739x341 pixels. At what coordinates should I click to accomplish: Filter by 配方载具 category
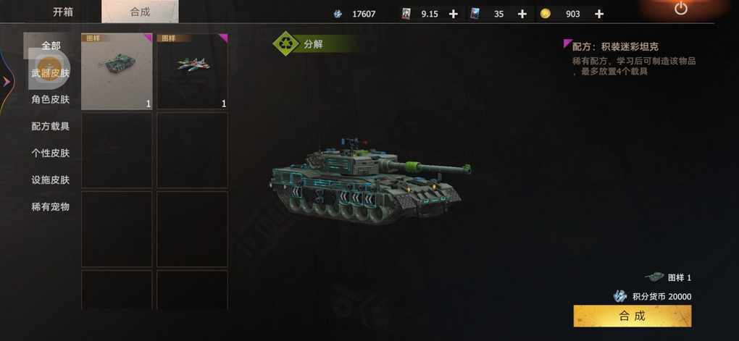coord(51,126)
